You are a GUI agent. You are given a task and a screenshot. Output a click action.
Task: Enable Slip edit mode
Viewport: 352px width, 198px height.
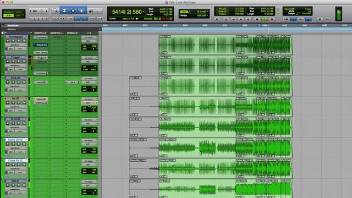tap(9, 15)
